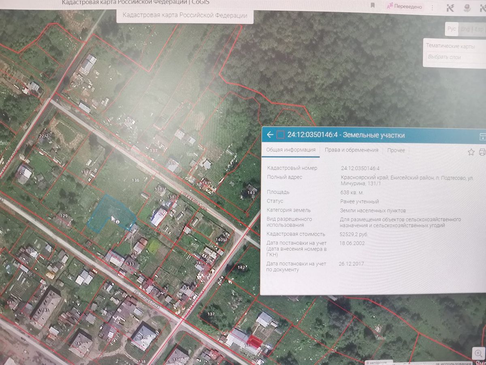Open the Права и обременения tab

click(x=351, y=150)
